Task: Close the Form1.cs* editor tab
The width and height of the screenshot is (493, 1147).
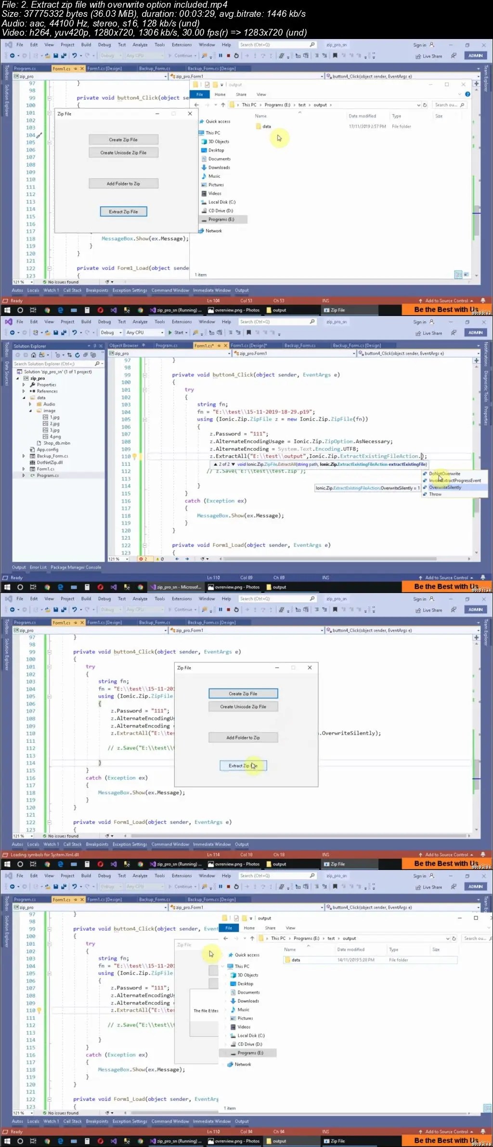Action: (x=225, y=345)
